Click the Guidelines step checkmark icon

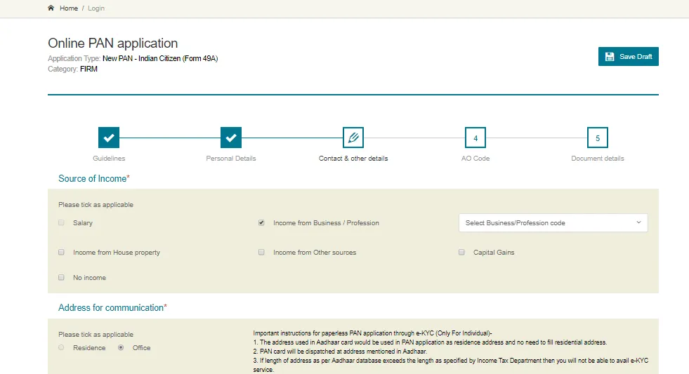109,138
